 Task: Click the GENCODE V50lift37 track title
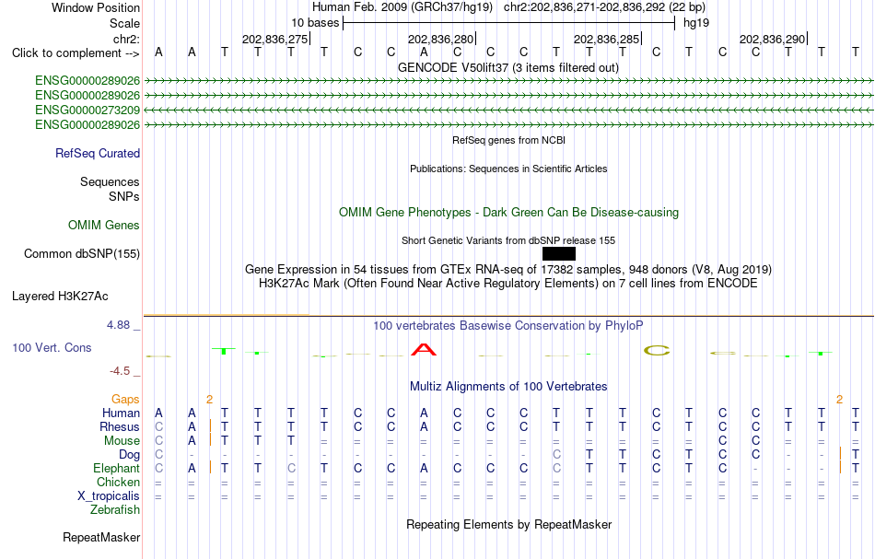(508, 67)
